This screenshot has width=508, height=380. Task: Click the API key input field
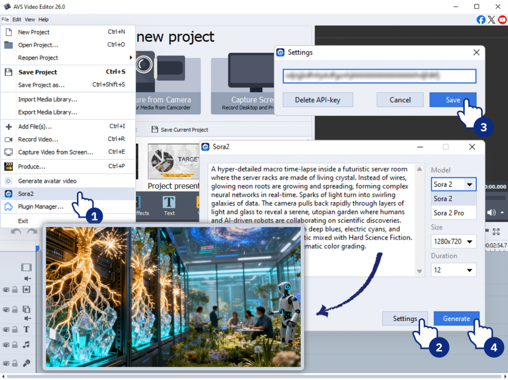tap(380, 76)
